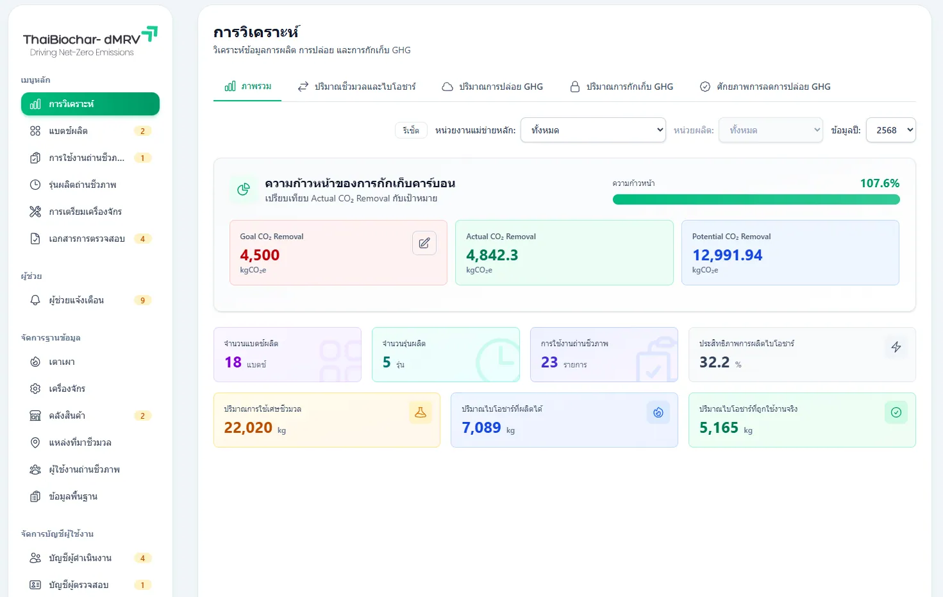This screenshot has height=597, width=943.
Task: Click the 107.6% progress value
Action: (x=880, y=183)
